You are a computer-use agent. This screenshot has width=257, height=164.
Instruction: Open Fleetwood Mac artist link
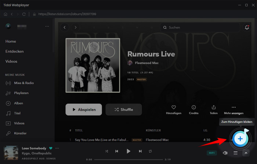coord(147,63)
